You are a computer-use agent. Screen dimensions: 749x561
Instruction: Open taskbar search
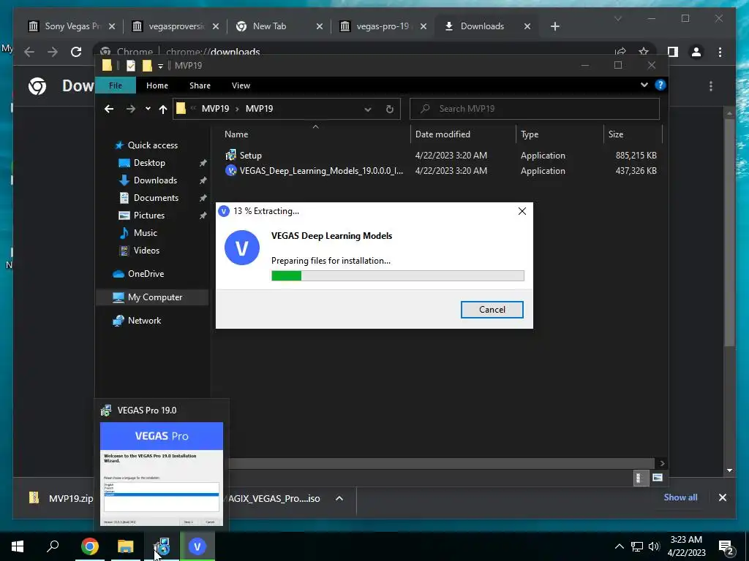pos(53,546)
